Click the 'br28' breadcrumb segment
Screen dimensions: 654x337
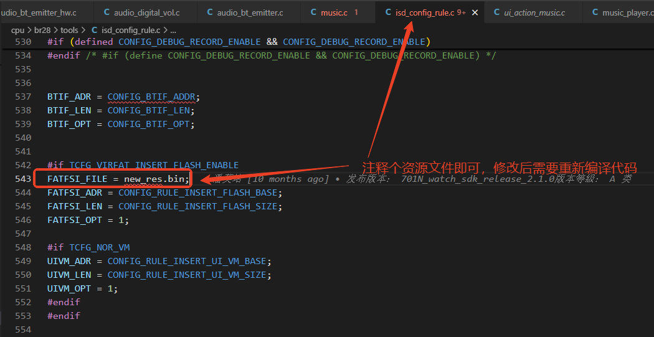coord(42,30)
